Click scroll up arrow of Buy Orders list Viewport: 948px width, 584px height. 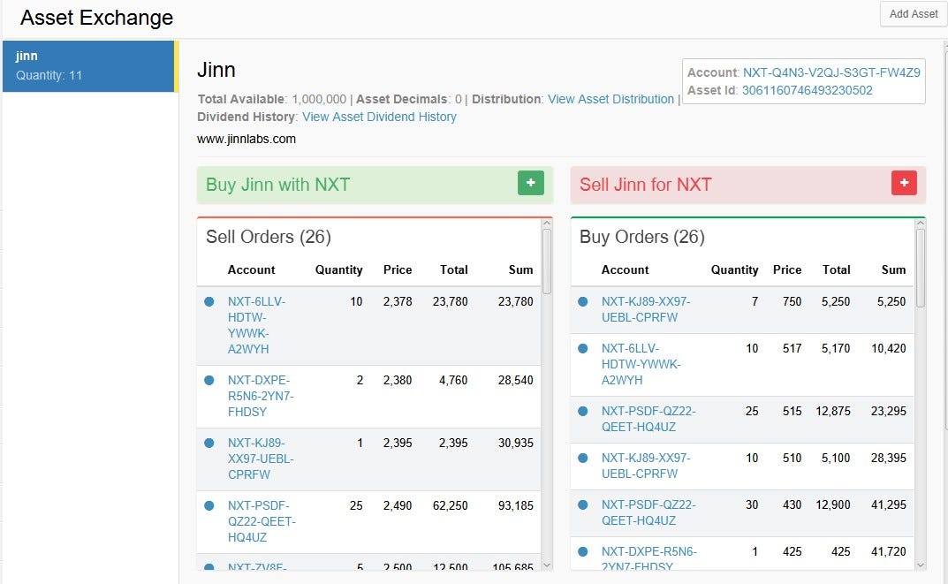pos(921,223)
